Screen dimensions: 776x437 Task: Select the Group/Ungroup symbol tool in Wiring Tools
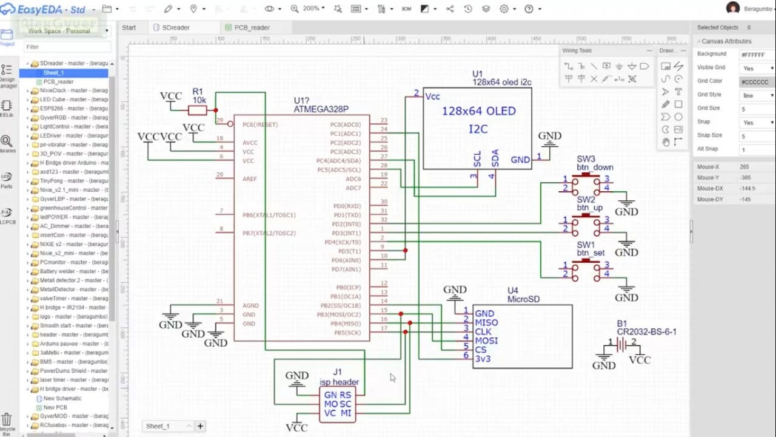point(632,79)
